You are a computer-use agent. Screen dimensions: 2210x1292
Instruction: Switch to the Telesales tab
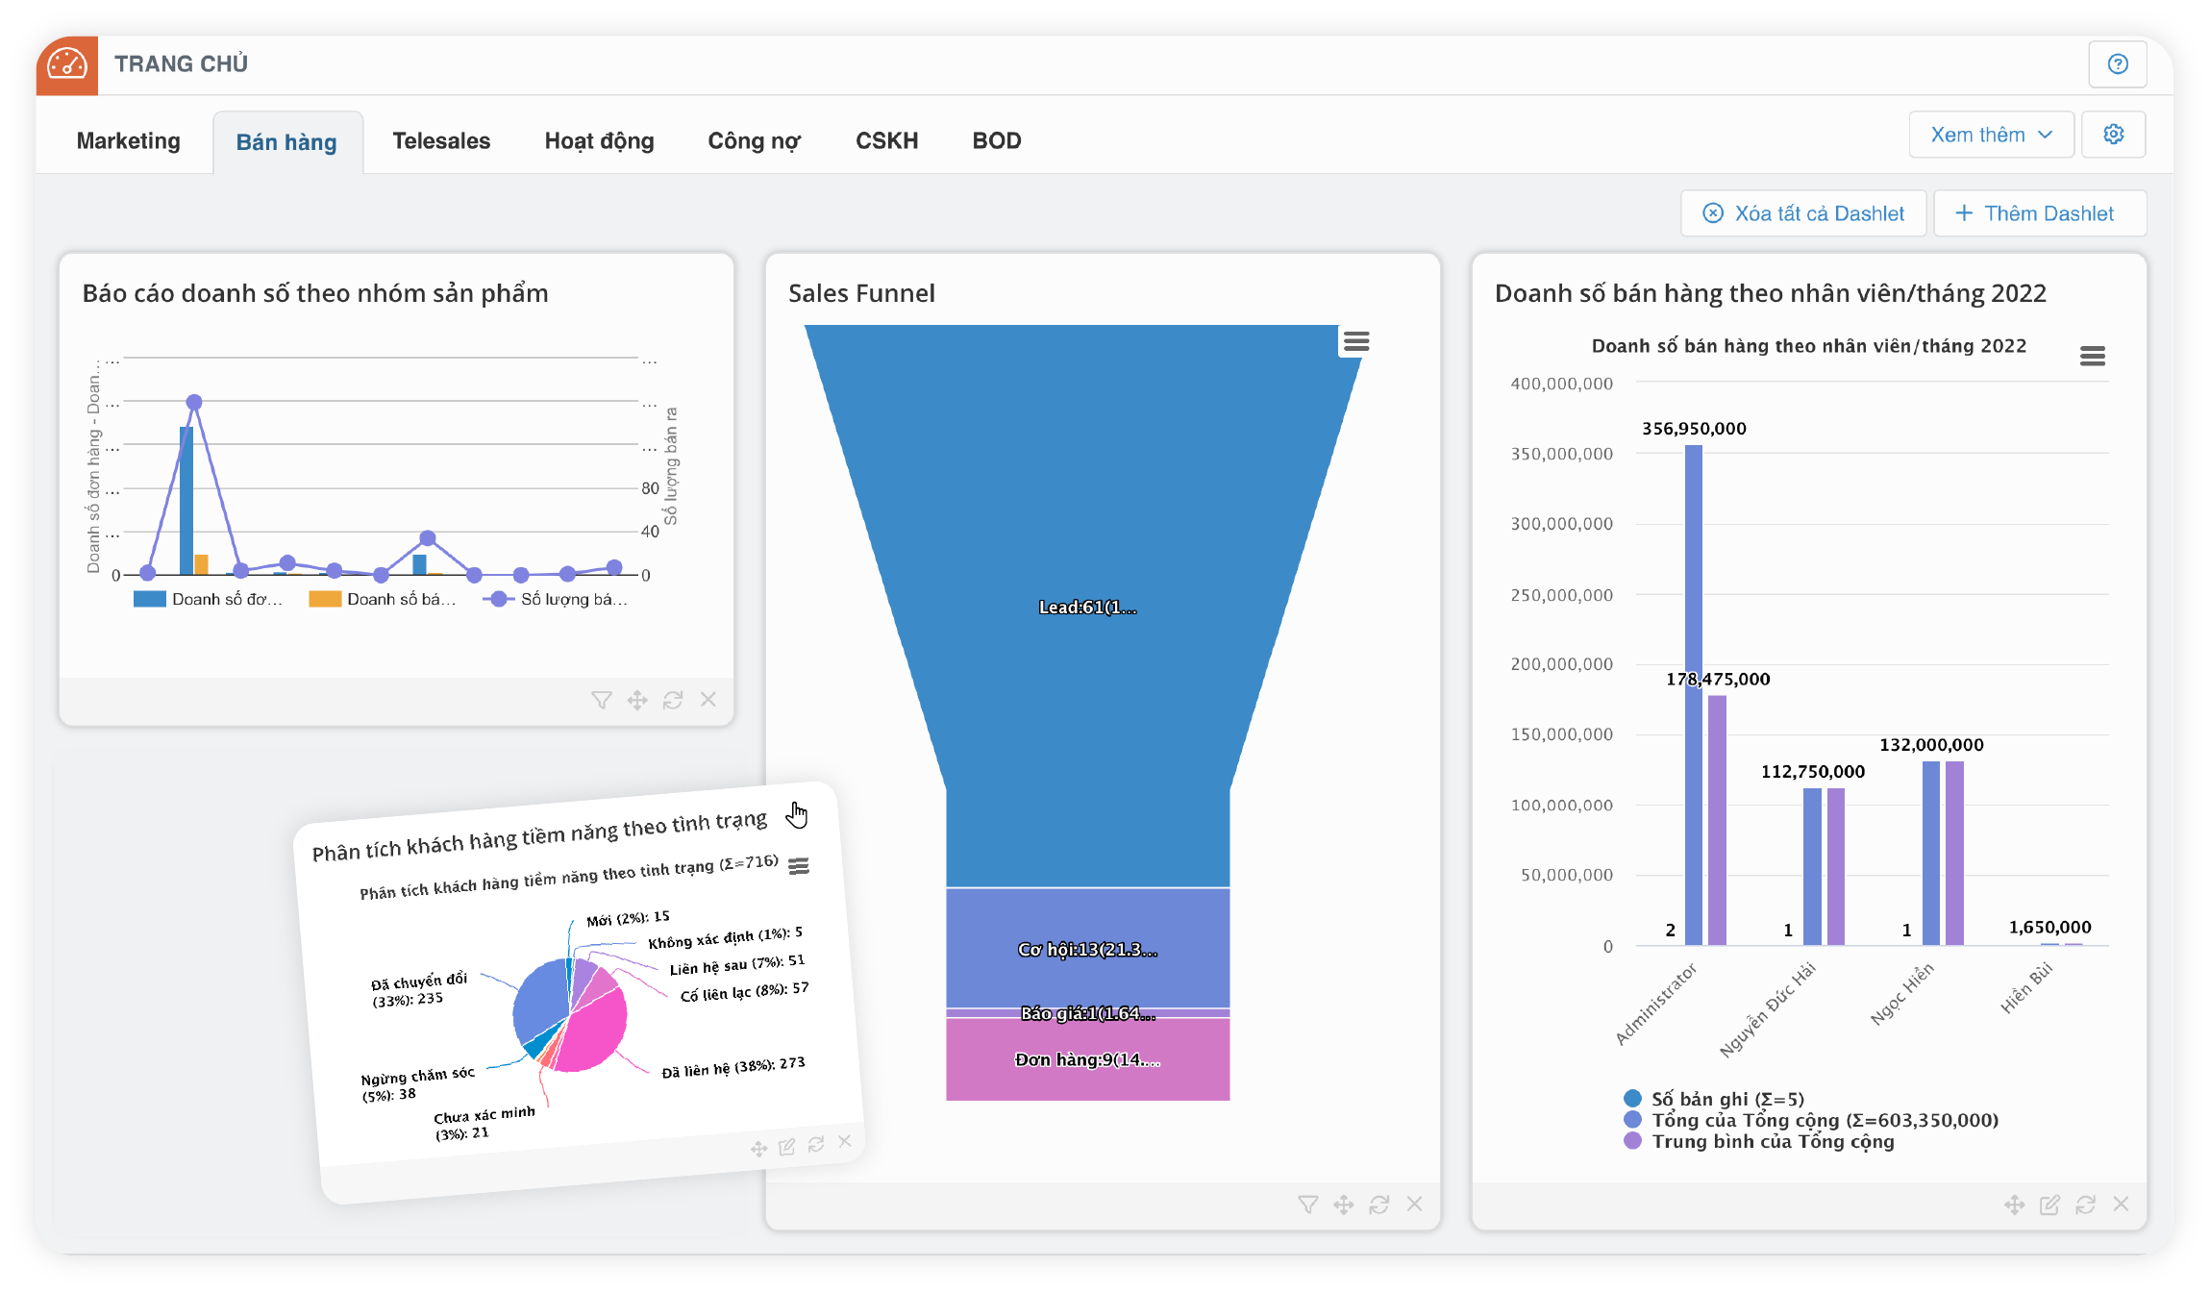[441, 141]
